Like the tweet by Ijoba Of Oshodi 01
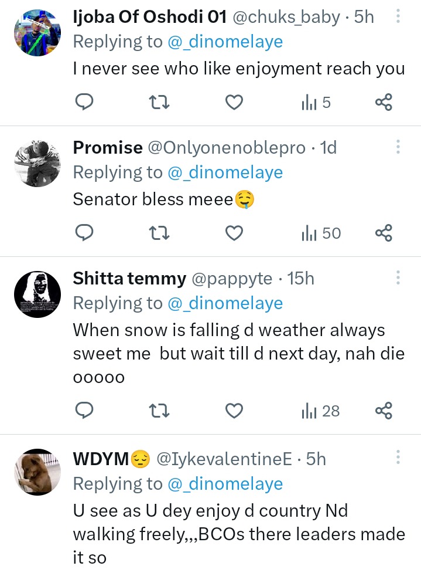The width and height of the screenshot is (421, 576). [x=234, y=103]
